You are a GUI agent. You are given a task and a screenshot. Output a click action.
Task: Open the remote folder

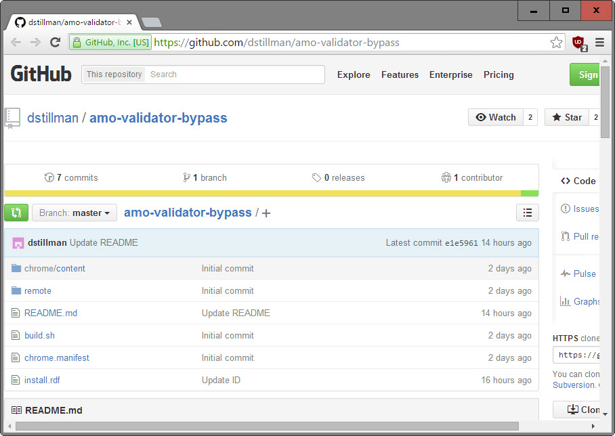38,291
